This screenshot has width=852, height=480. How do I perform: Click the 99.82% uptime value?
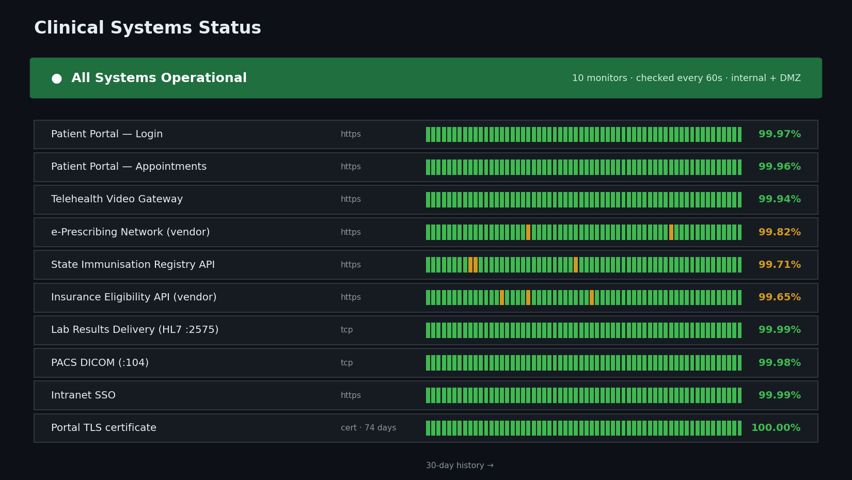[780, 232]
